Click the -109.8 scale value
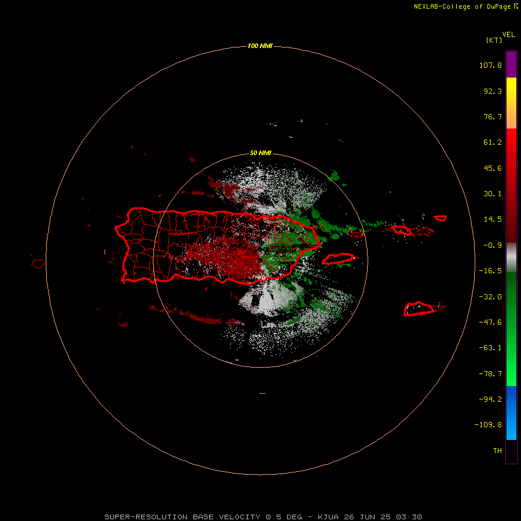 (488, 425)
